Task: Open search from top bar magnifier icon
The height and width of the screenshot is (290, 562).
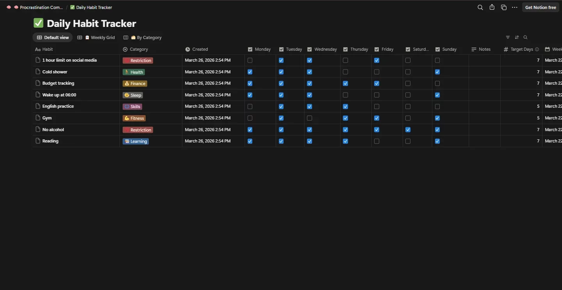Action: tap(480, 7)
